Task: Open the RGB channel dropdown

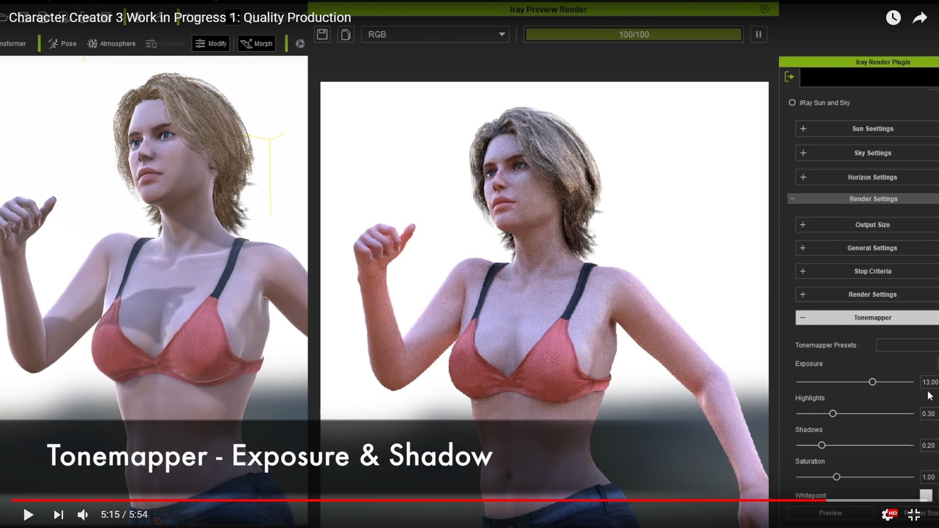Action: pos(435,34)
